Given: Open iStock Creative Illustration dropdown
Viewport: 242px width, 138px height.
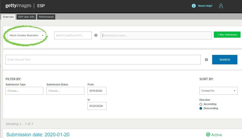Looking at the screenshot, I should click(x=26, y=35).
